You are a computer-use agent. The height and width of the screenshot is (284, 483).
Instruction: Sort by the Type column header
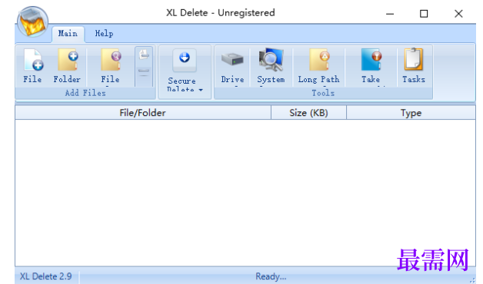[411, 113]
